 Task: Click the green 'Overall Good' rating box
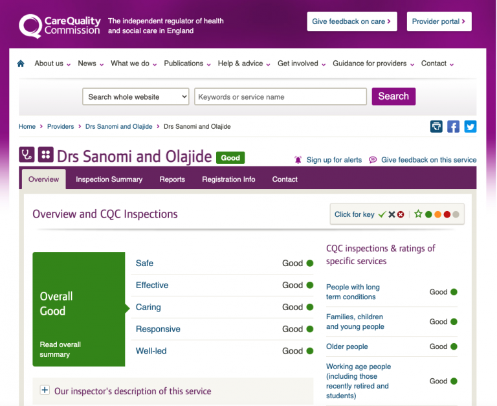(x=78, y=309)
